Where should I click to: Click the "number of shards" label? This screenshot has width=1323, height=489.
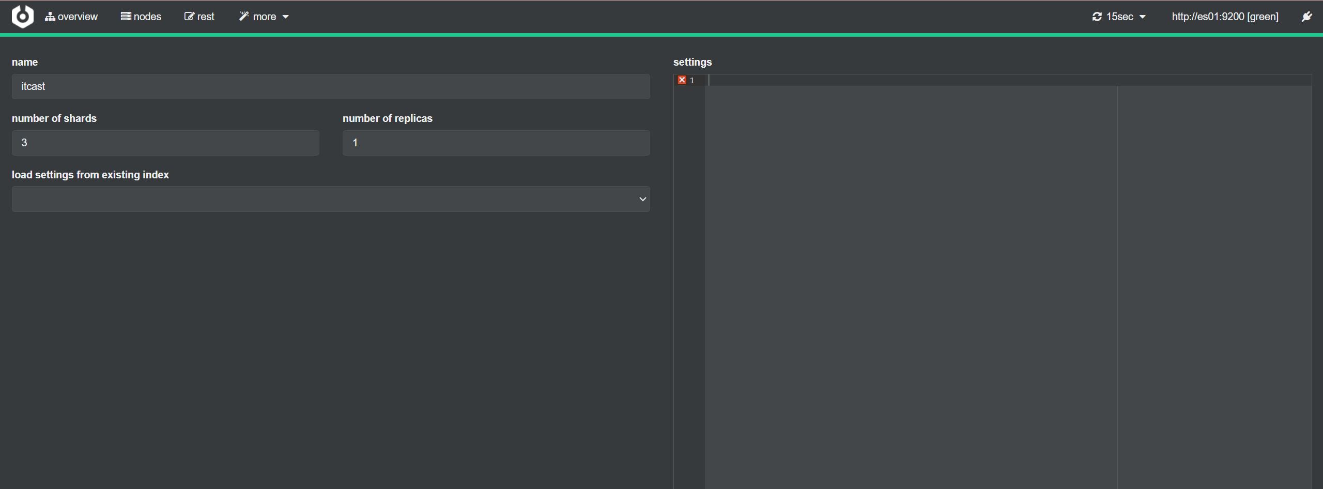point(54,118)
